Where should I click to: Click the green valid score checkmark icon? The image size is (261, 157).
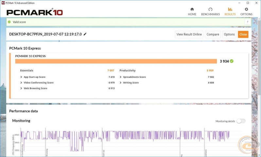pyautogui.click(x=9, y=22)
